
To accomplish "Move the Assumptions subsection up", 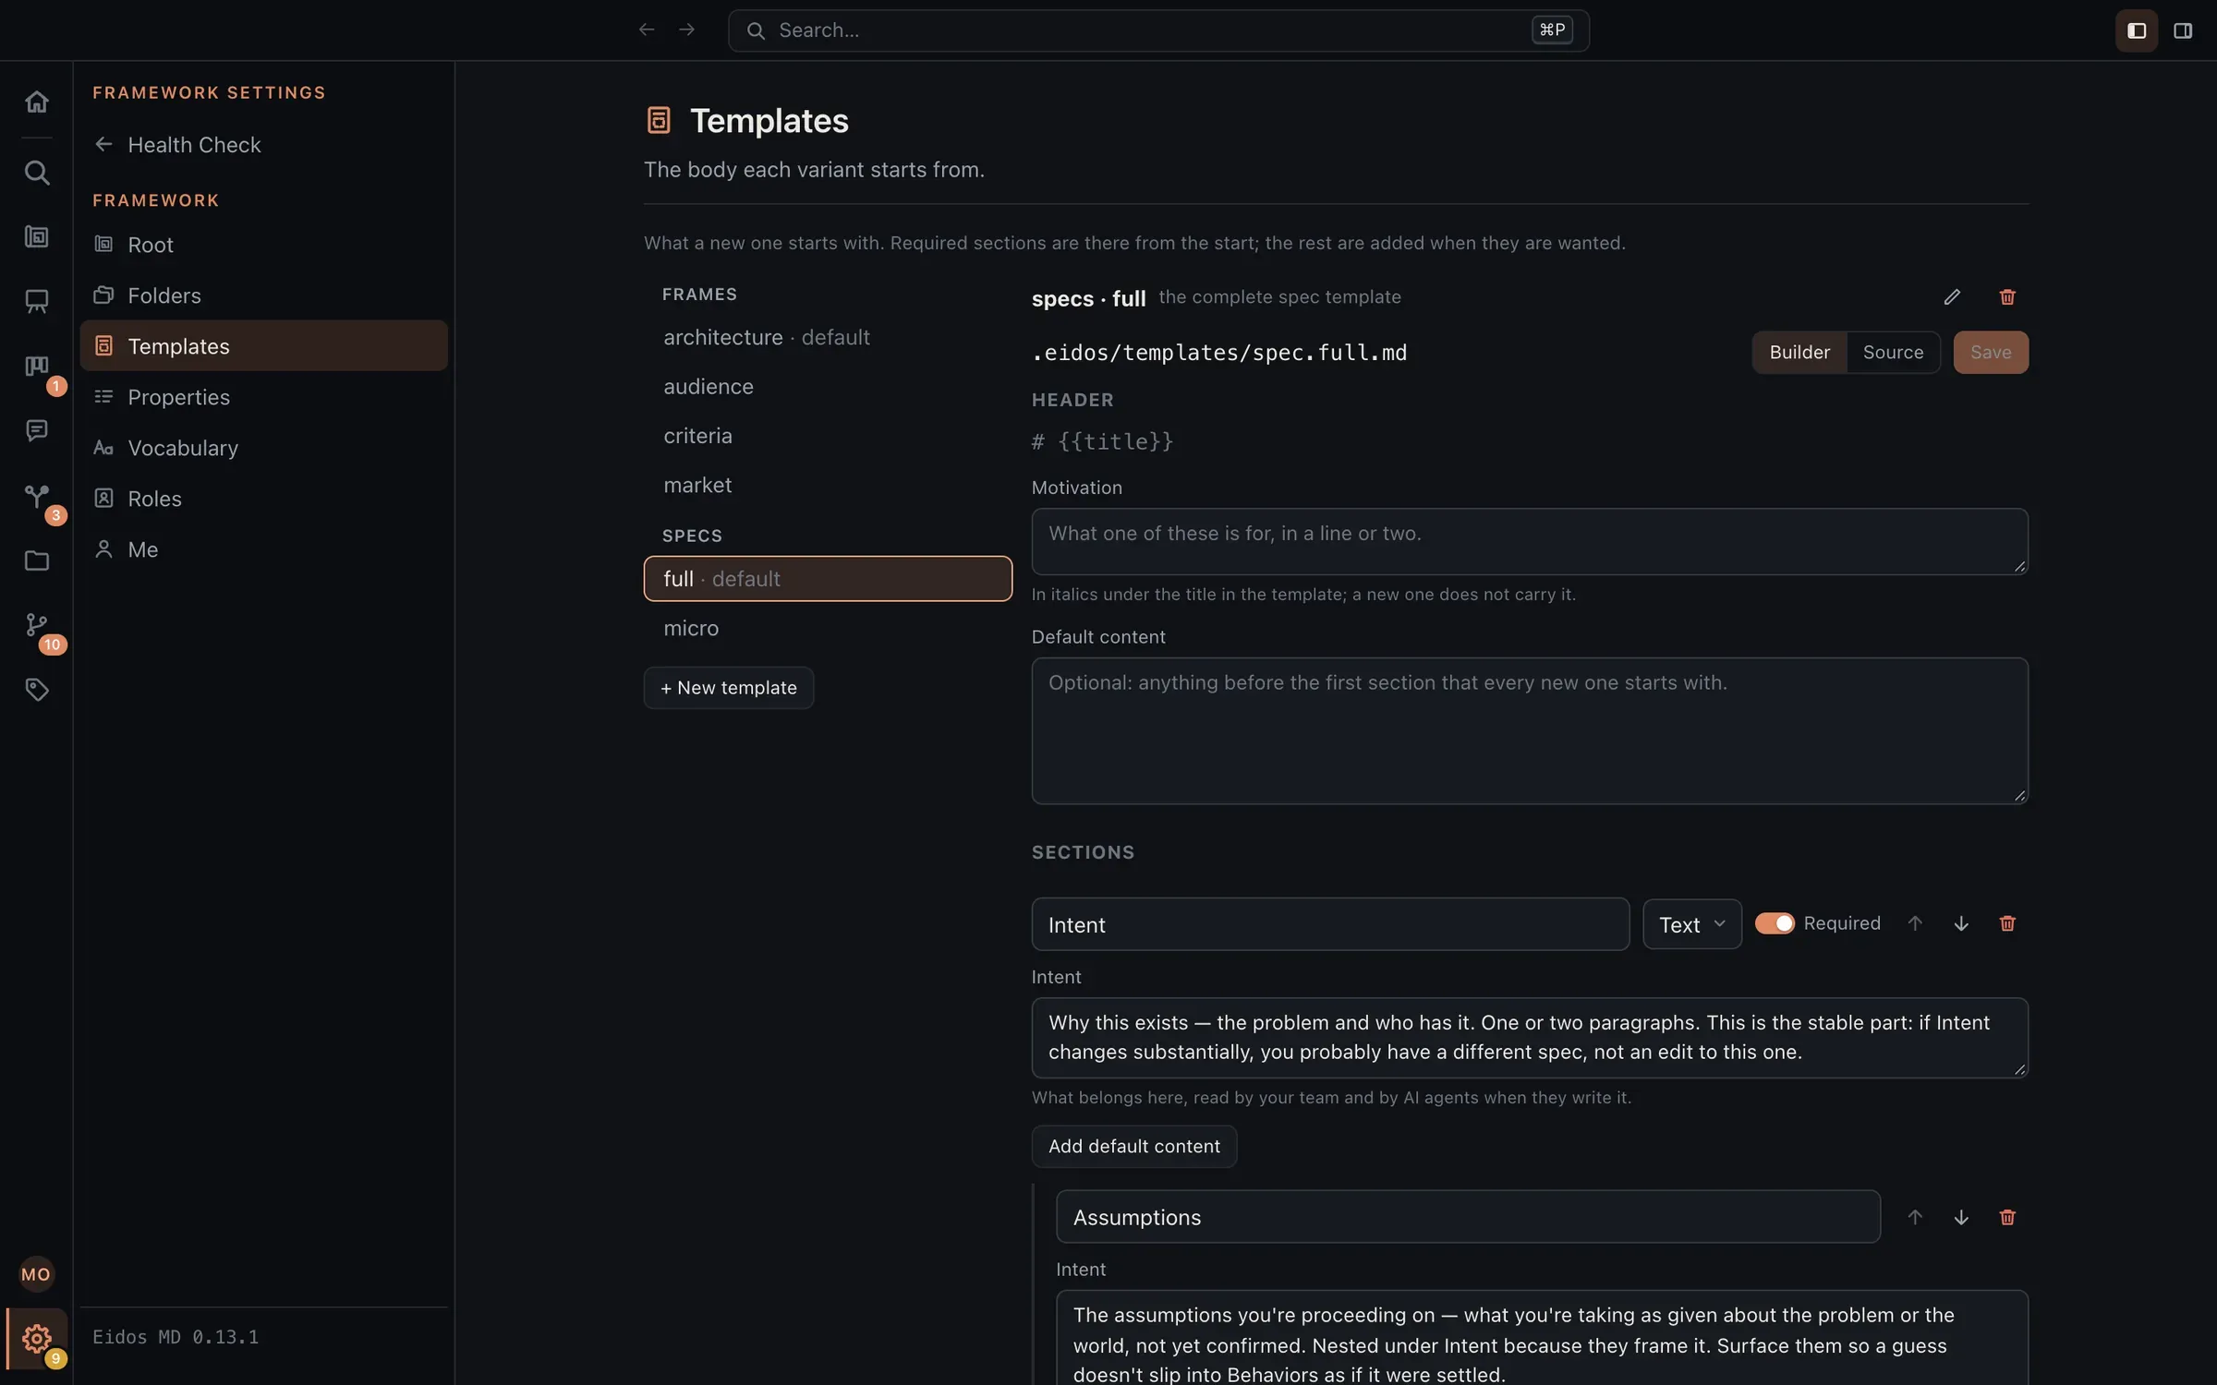I will [x=1915, y=1217].
